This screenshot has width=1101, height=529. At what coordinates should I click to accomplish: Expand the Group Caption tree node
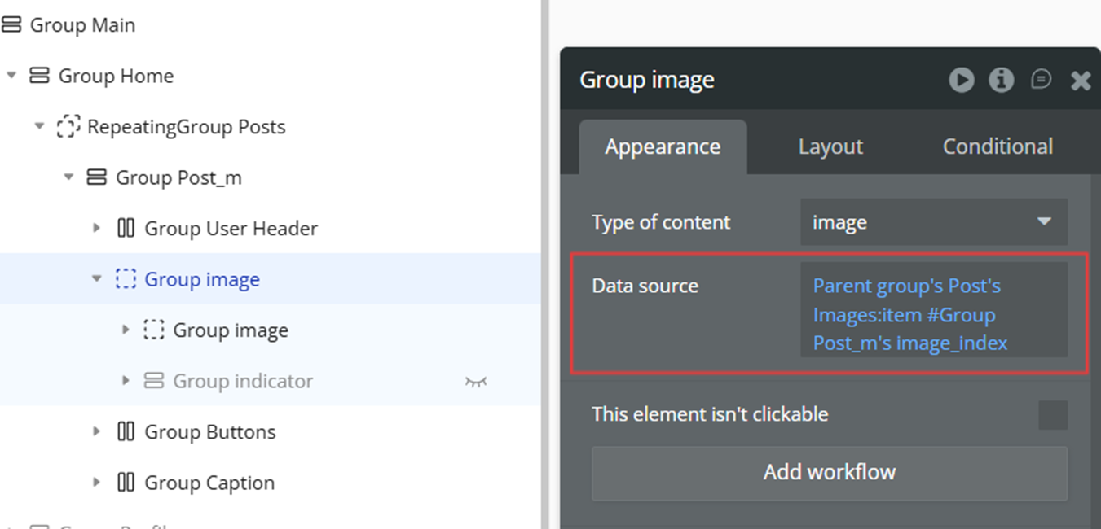click(97, 483)
